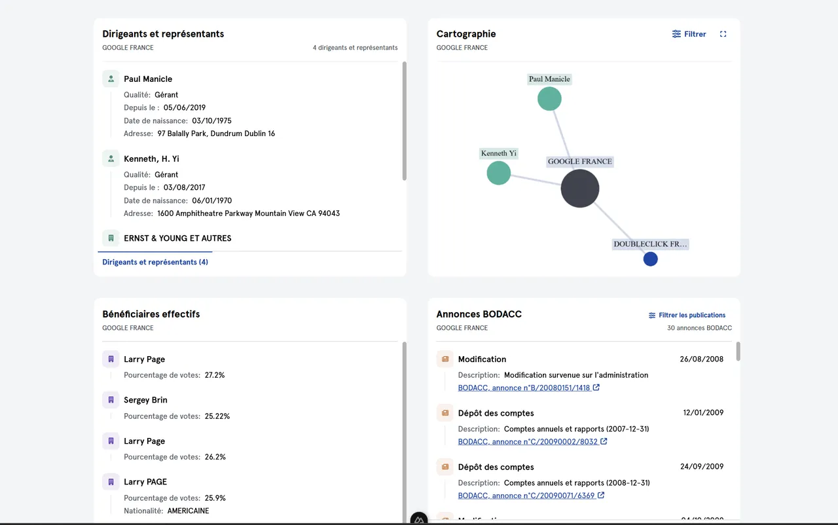The image size is (838, 525).
Task: Click the ERNST & YOUNG ET AUTRES entry name
Action: pos(177,238)
